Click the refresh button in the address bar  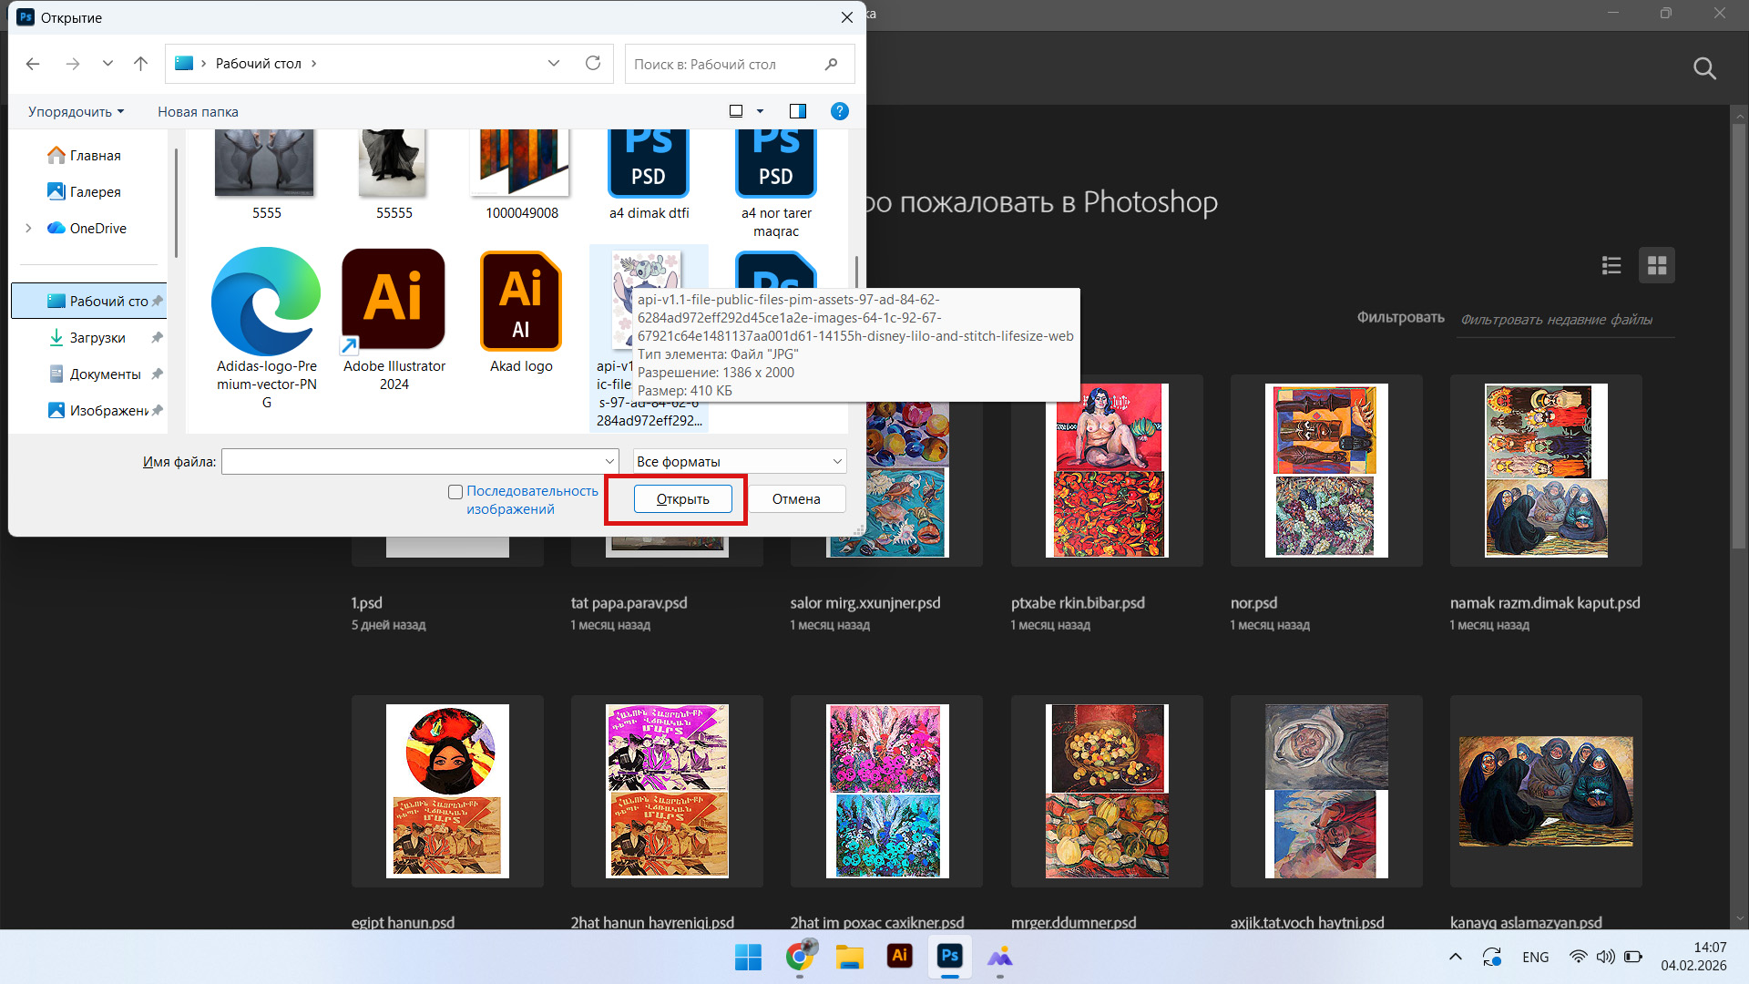(x=593, y=63)
